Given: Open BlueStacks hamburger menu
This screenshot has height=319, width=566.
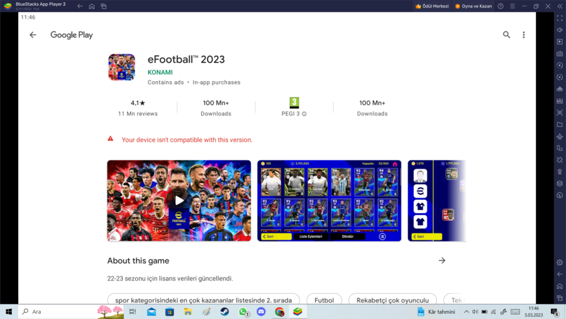Looking at the screenshot, I should pyautogui.click(x=512, y=6).
